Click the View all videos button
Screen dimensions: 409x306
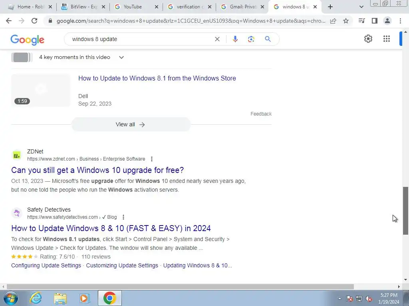[131, 124]
